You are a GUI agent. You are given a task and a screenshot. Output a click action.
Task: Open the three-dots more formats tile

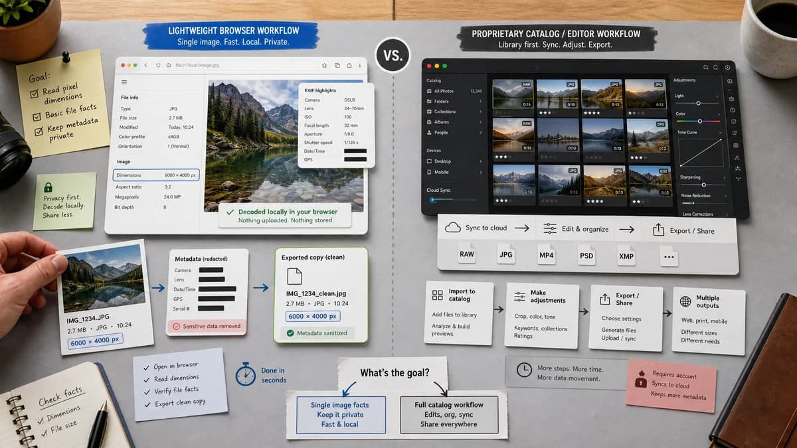click(667, 256)
